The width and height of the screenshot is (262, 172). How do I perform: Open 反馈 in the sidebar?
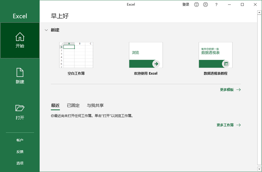(x=20, y=152)
